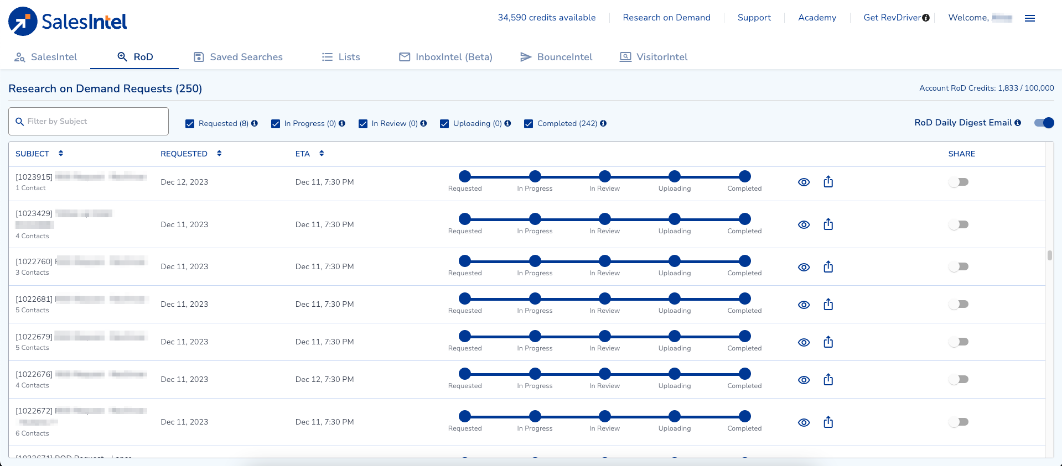The height and width of the screenshot is (466, 1062).
Task: Uncheck the Uploading (0) filter checkbox
Action: [444, 124]
